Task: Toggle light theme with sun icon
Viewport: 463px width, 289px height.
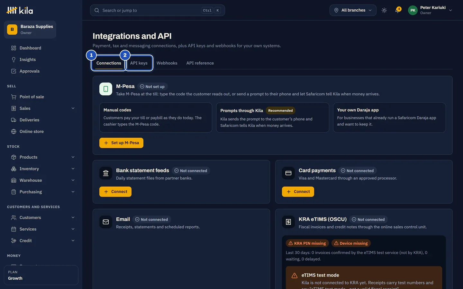Action: (x=384, y=10)
